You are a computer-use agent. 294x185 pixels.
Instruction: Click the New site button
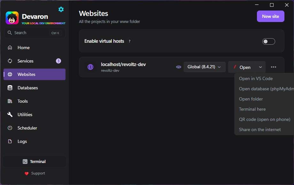270,16
